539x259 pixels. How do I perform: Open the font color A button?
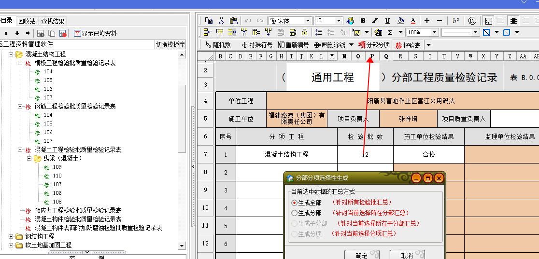pos(413,21)
